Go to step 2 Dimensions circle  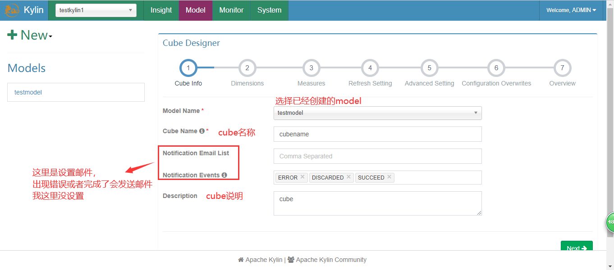[x=247, y=68]
